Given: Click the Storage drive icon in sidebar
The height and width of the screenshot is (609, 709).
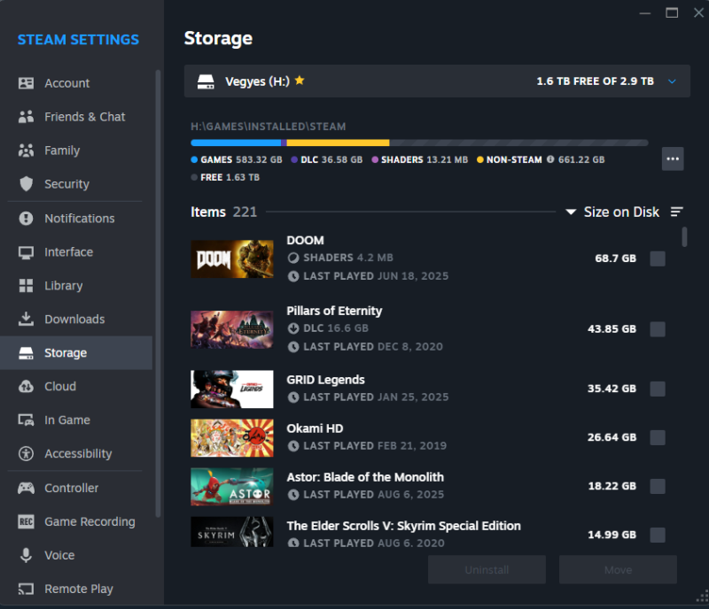Looking at the screenshot, I should [26, 353].
